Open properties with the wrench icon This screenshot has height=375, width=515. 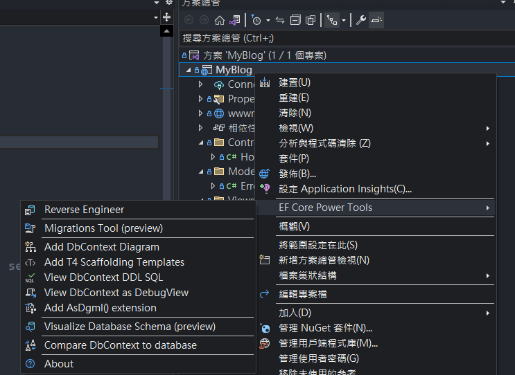361,20
